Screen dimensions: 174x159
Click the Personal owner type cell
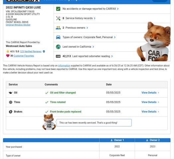pos(153,155)
